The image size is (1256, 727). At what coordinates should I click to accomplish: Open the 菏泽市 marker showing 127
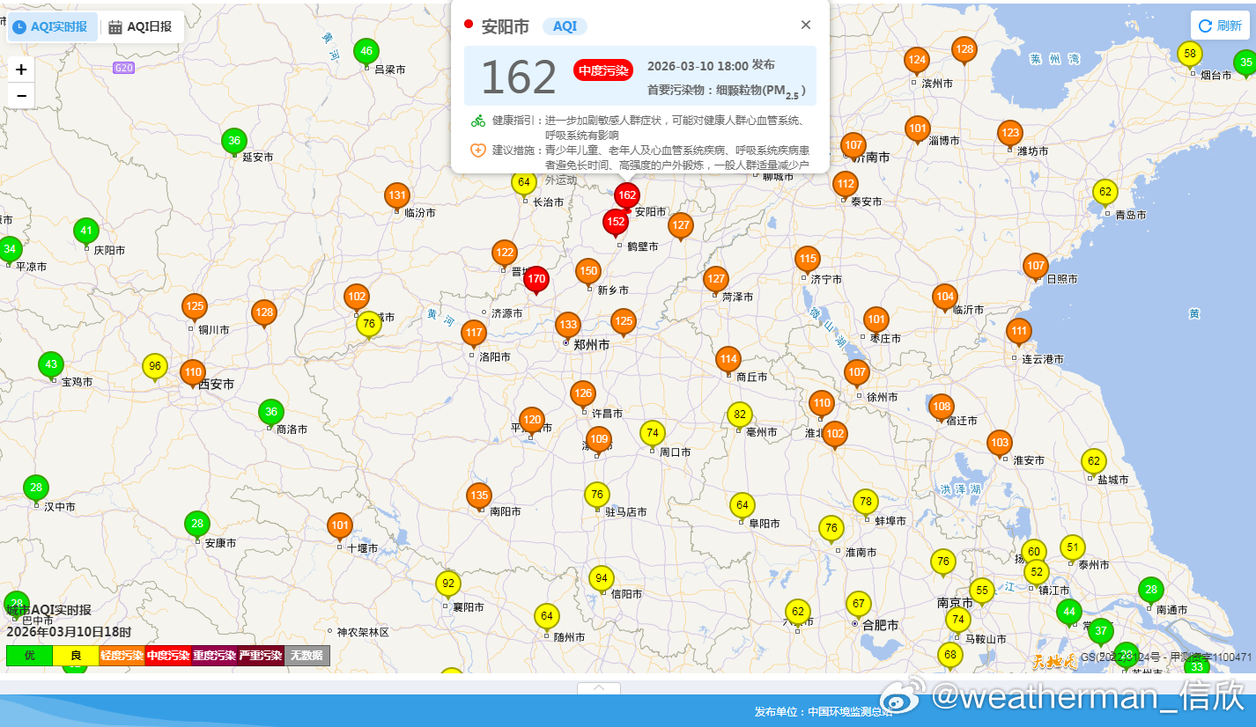tap(716, 281)
